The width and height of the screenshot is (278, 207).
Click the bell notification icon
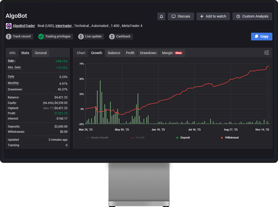pyautogui.click(x=161, y=17)
